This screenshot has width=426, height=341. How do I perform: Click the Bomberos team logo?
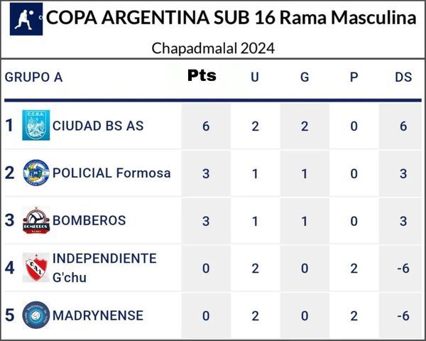35,220
